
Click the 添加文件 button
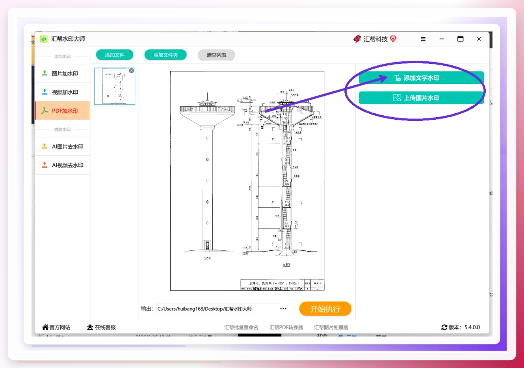coord(115,55)
